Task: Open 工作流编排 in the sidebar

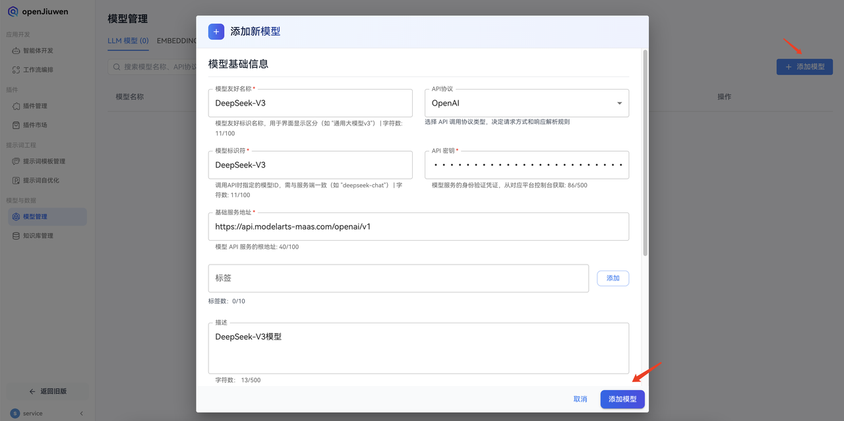Action: tap(47, 69)
